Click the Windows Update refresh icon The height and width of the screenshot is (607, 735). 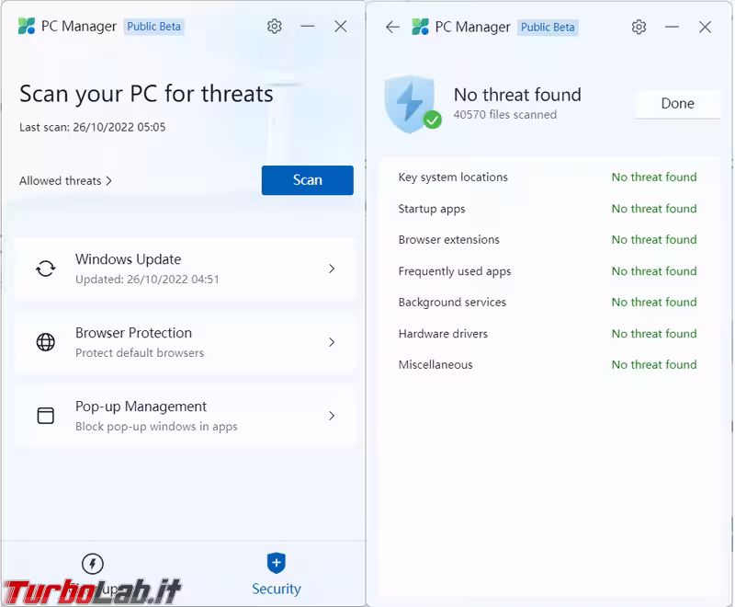coord(45,269)
